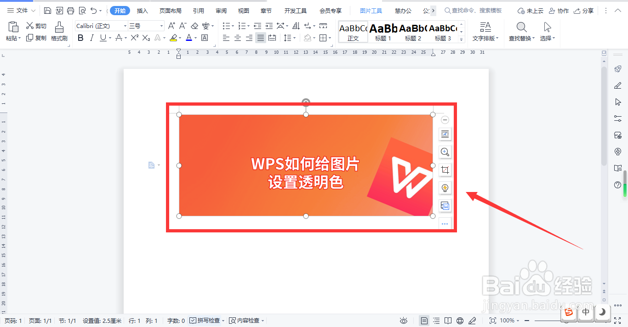Open the Picture Tools (图片工具) tab

click(371, 11)
